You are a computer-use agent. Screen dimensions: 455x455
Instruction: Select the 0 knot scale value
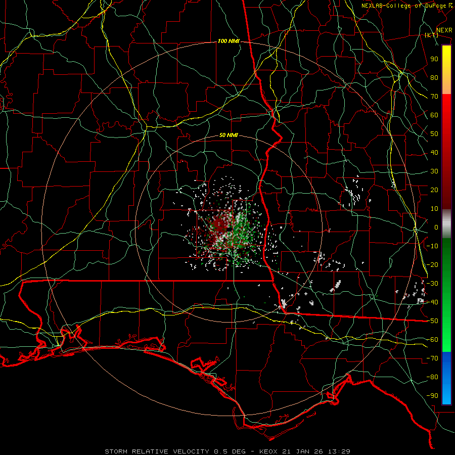[x=436, y=227]
